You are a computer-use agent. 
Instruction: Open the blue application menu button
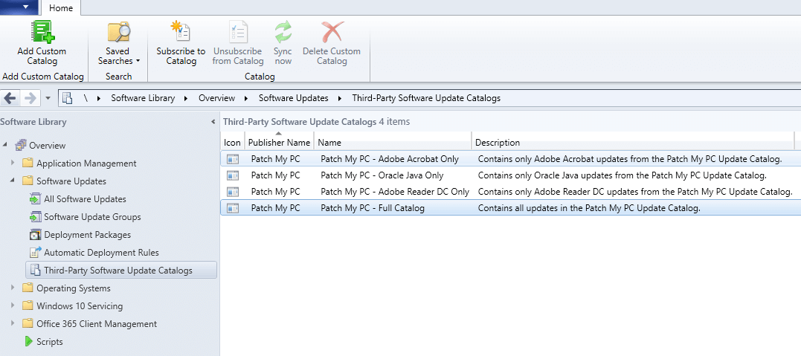coord(25,7)
